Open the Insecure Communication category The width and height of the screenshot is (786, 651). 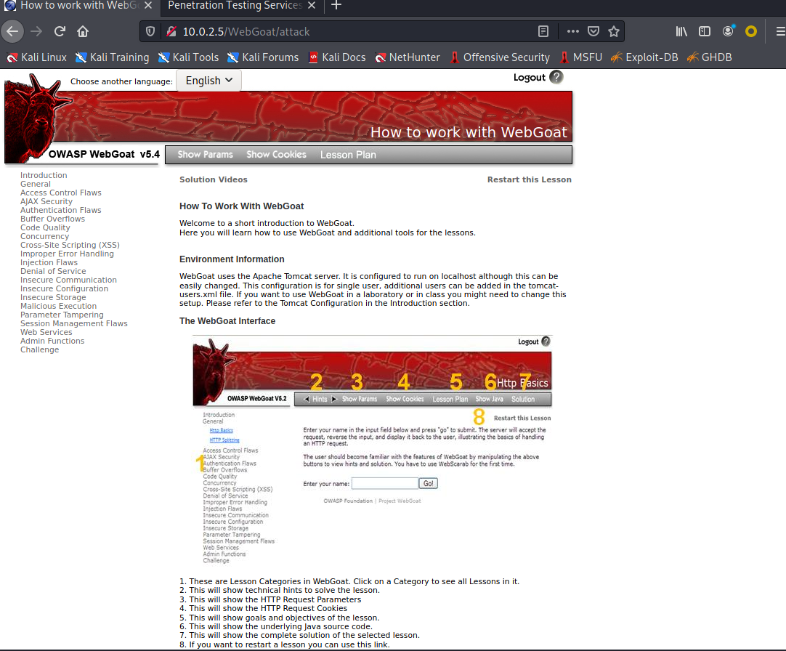pyautogui.click(x=69, y=280)
